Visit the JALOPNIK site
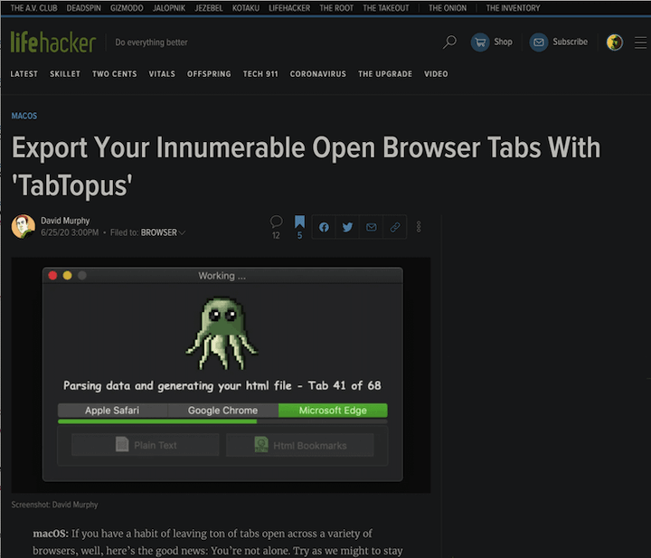This screenshot has height=558, width=651. pyautogui.click(x=169, y=8)
